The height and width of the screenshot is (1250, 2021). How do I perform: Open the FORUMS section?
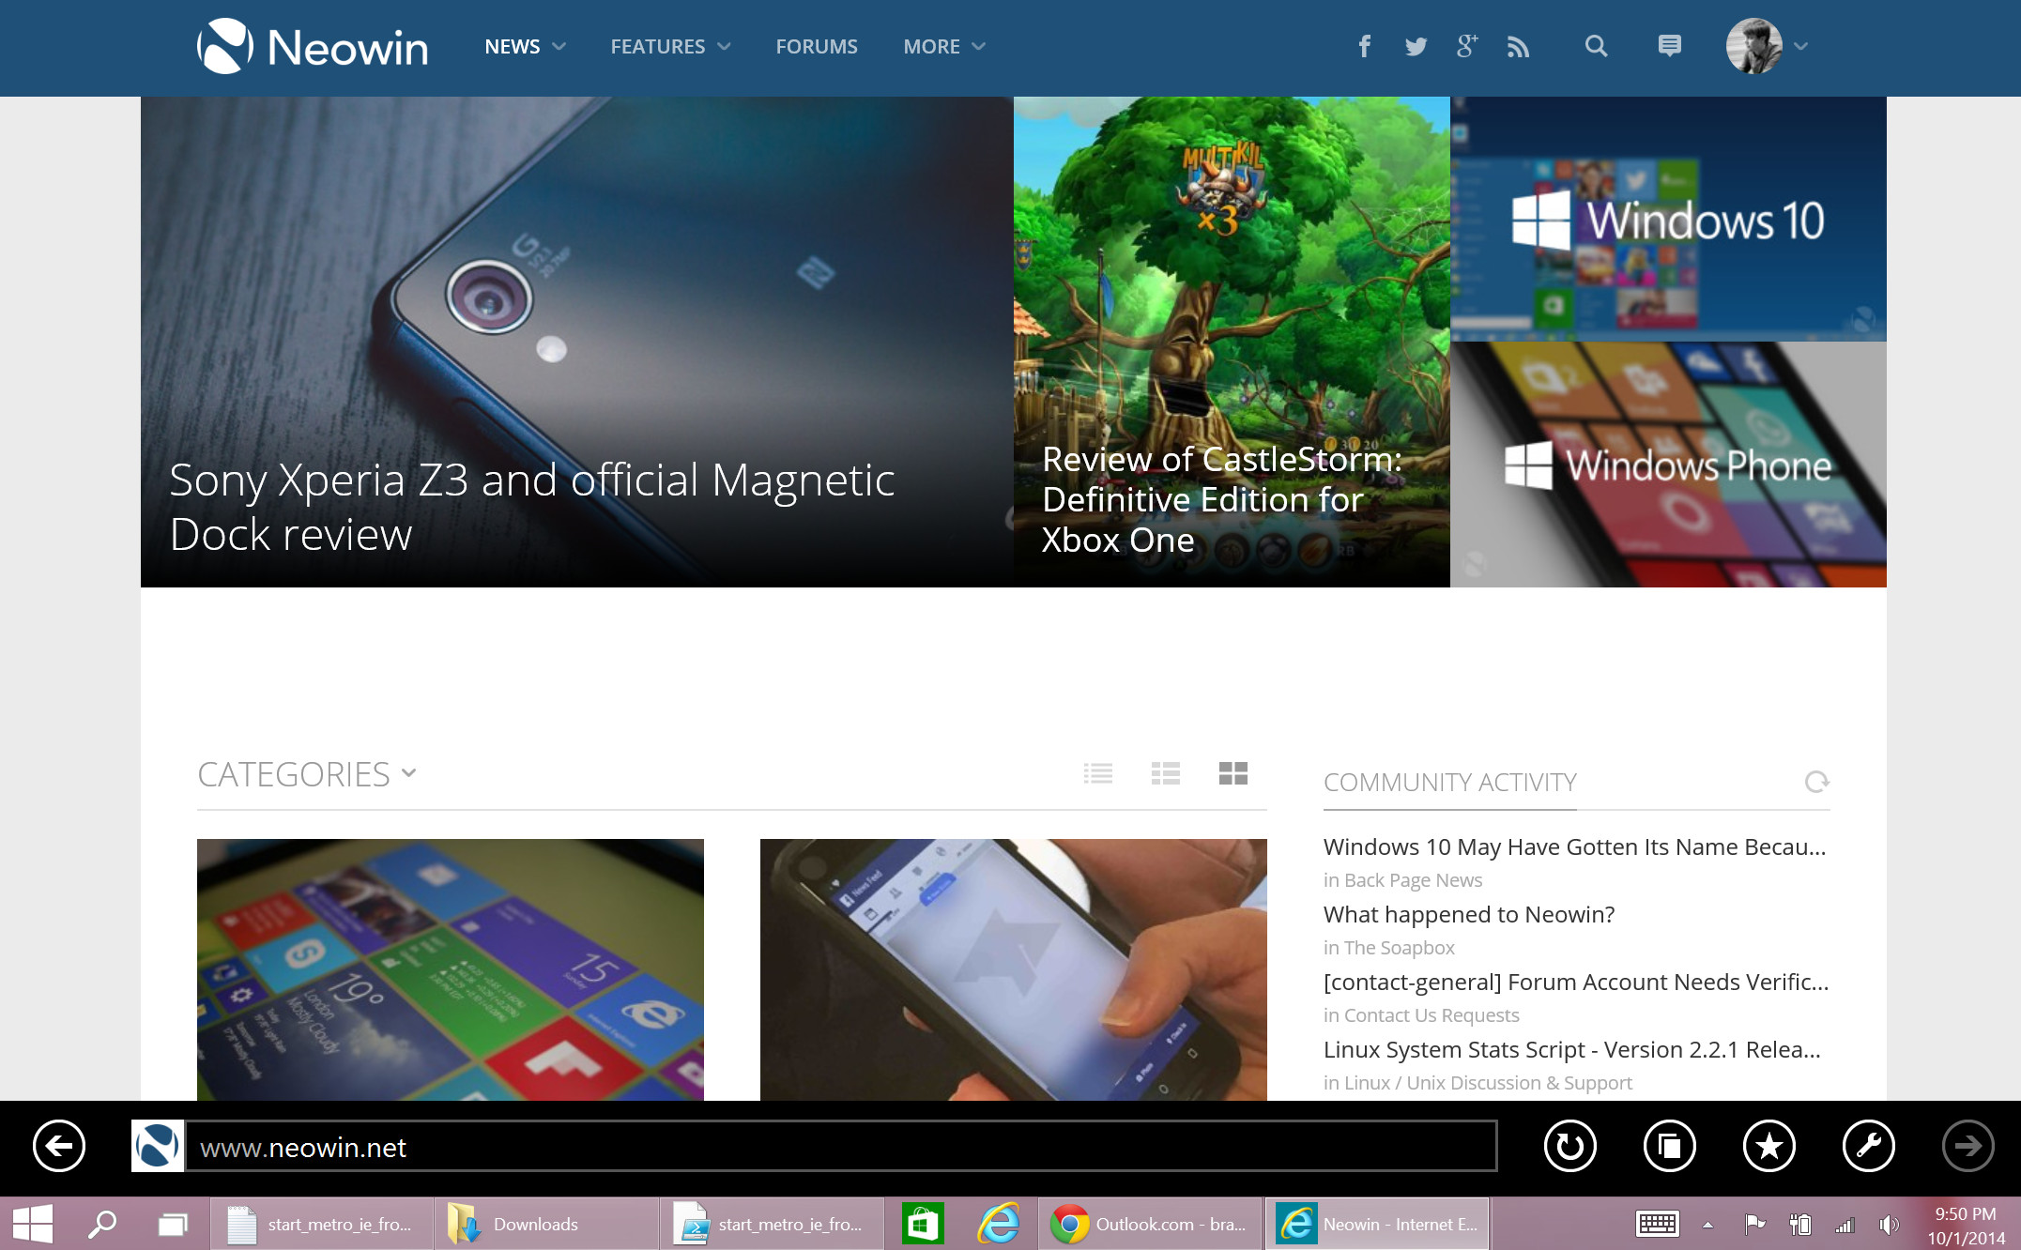point(817,46)
